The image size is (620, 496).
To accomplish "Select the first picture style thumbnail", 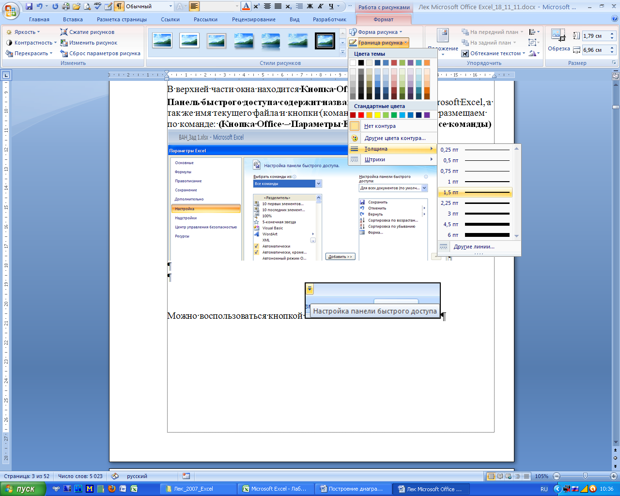I will coord(162,41).
